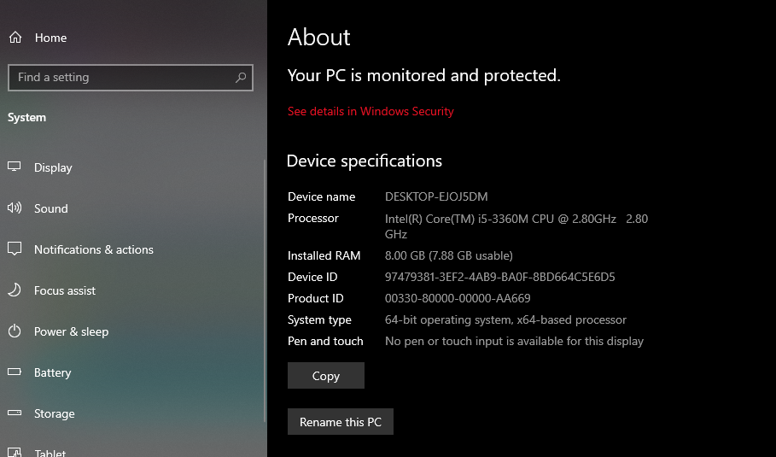
Task: Open Display settings
Action: coord(53,167)
